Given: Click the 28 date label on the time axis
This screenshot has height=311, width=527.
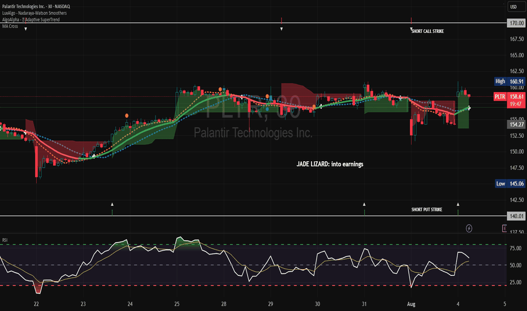Looking at the screenshot, I should [223, 304].
